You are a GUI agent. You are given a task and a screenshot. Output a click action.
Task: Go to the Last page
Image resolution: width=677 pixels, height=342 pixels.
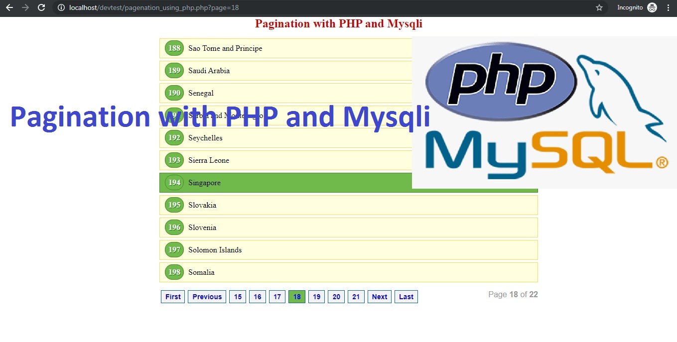point(406,297)
